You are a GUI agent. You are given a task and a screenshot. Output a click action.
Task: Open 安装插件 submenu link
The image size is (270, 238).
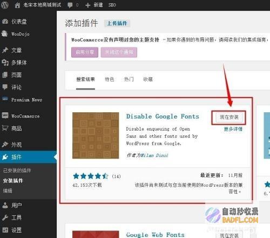pos(13,181)
